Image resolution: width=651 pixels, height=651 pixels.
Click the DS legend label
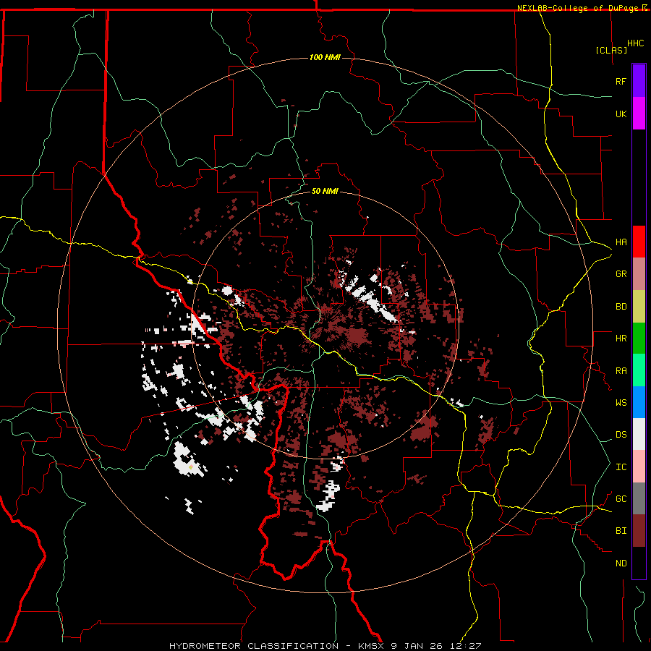pyautogui.click(x=621, y=435)
